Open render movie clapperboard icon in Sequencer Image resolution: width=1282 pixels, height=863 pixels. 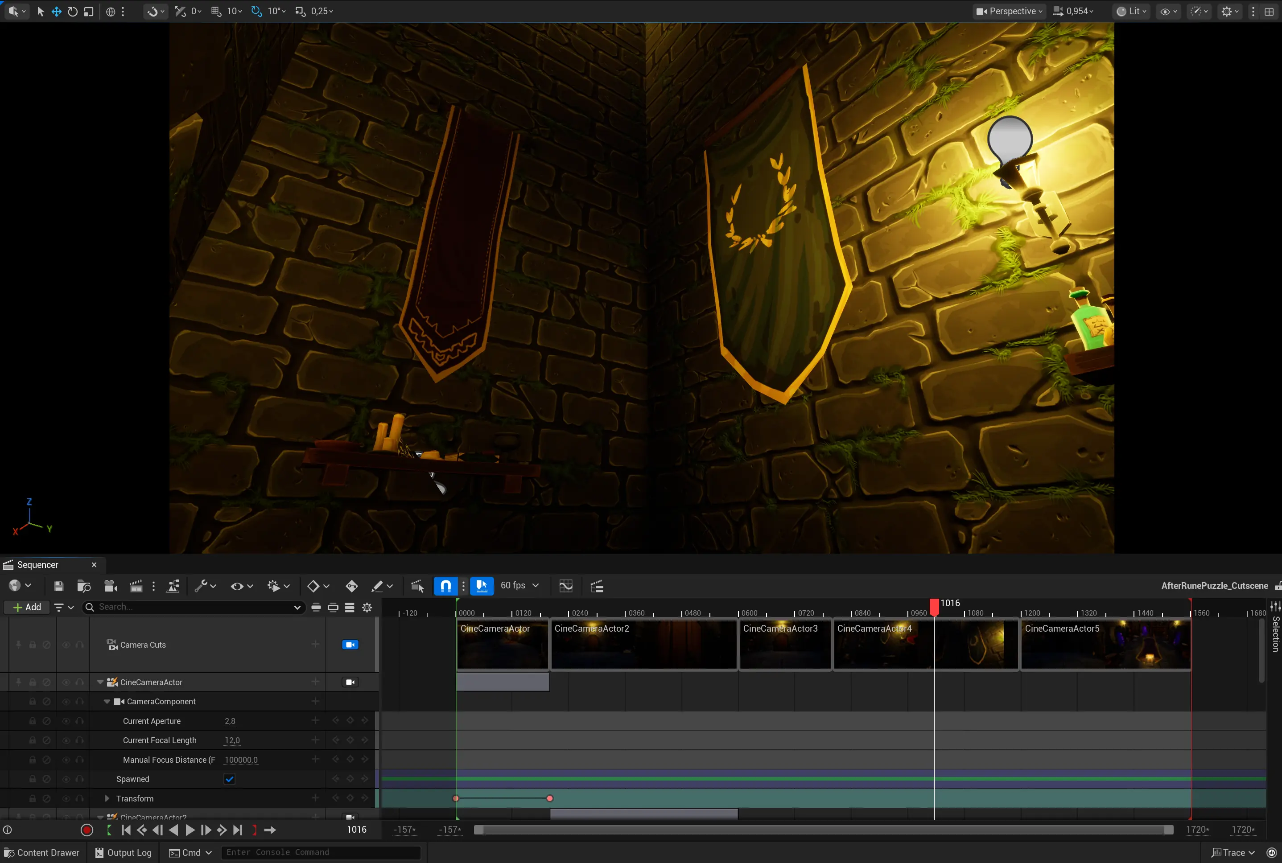(136, 586)
